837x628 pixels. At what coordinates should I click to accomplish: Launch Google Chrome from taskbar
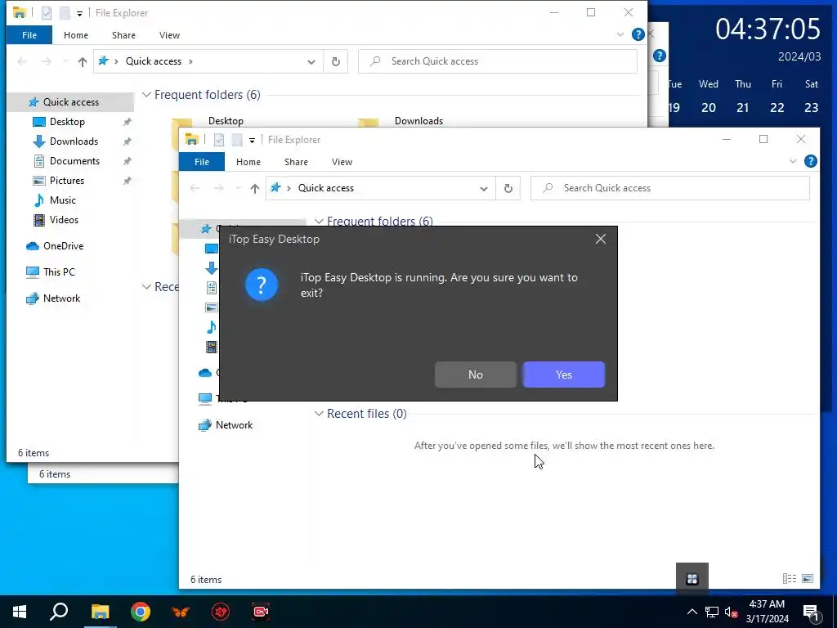coord(141,612)
